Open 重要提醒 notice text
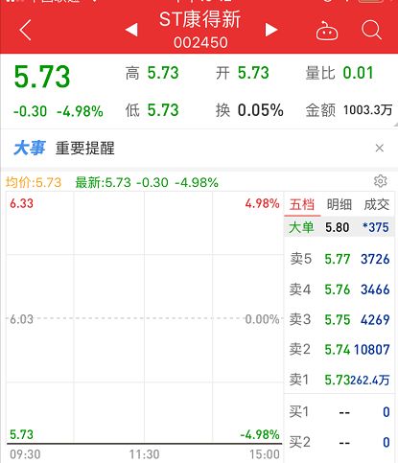The width and height of the screenshot is (398, 463). 85,149
